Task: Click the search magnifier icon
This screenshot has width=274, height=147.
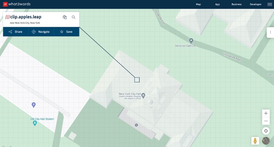Action: coord(74,17)
